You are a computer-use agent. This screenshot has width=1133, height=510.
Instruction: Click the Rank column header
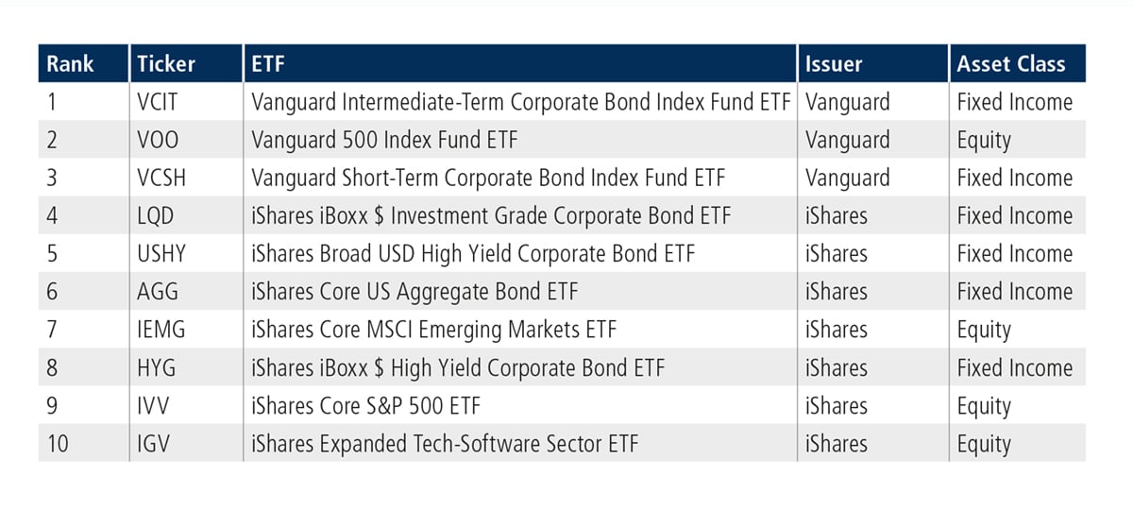pyautogui.click(x=71, y=64)
